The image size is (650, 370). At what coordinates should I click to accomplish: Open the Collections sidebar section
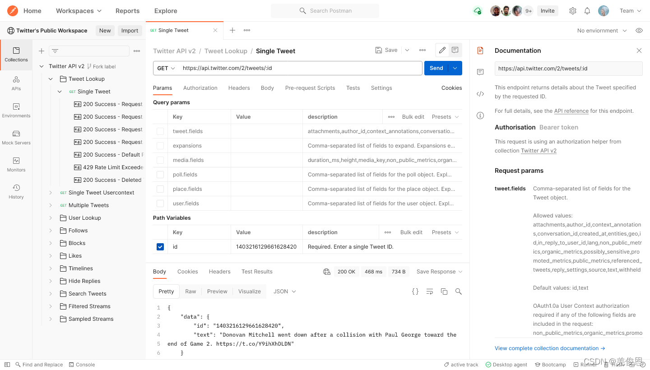tap(16, 55)
